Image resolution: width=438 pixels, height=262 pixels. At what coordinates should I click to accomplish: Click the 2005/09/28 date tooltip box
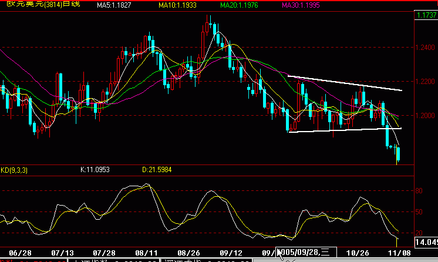tap(306, 253)
